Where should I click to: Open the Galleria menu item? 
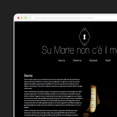point(77,60)
